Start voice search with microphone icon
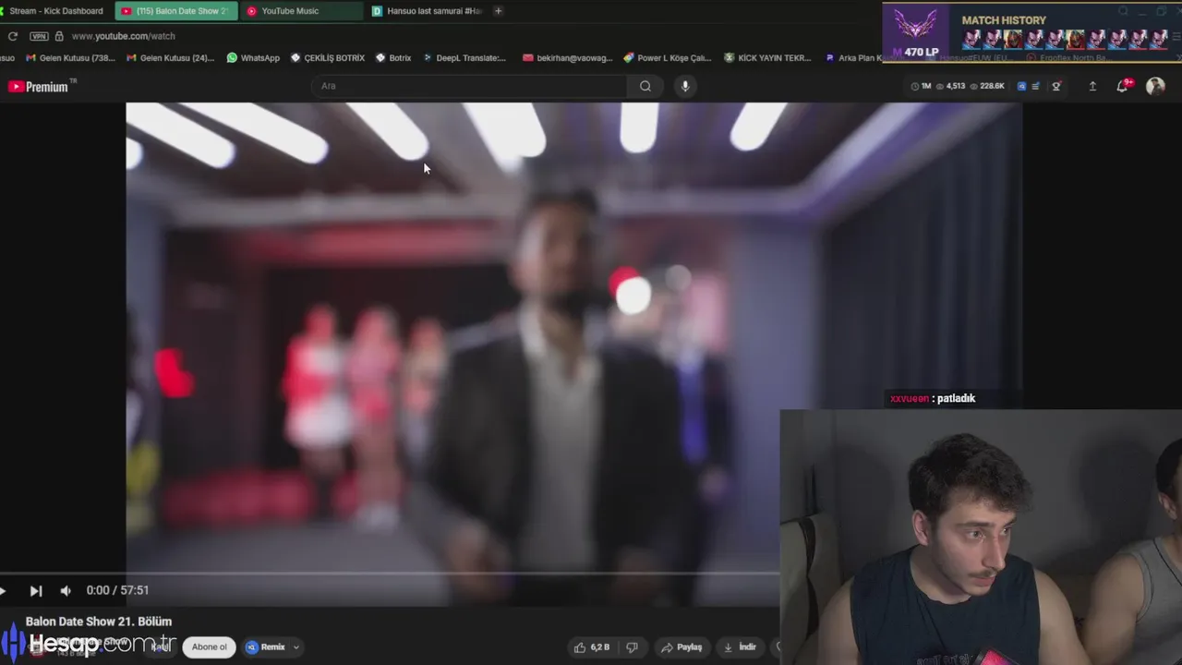This screenshot has width=1182, height=665. coord(684,86)
